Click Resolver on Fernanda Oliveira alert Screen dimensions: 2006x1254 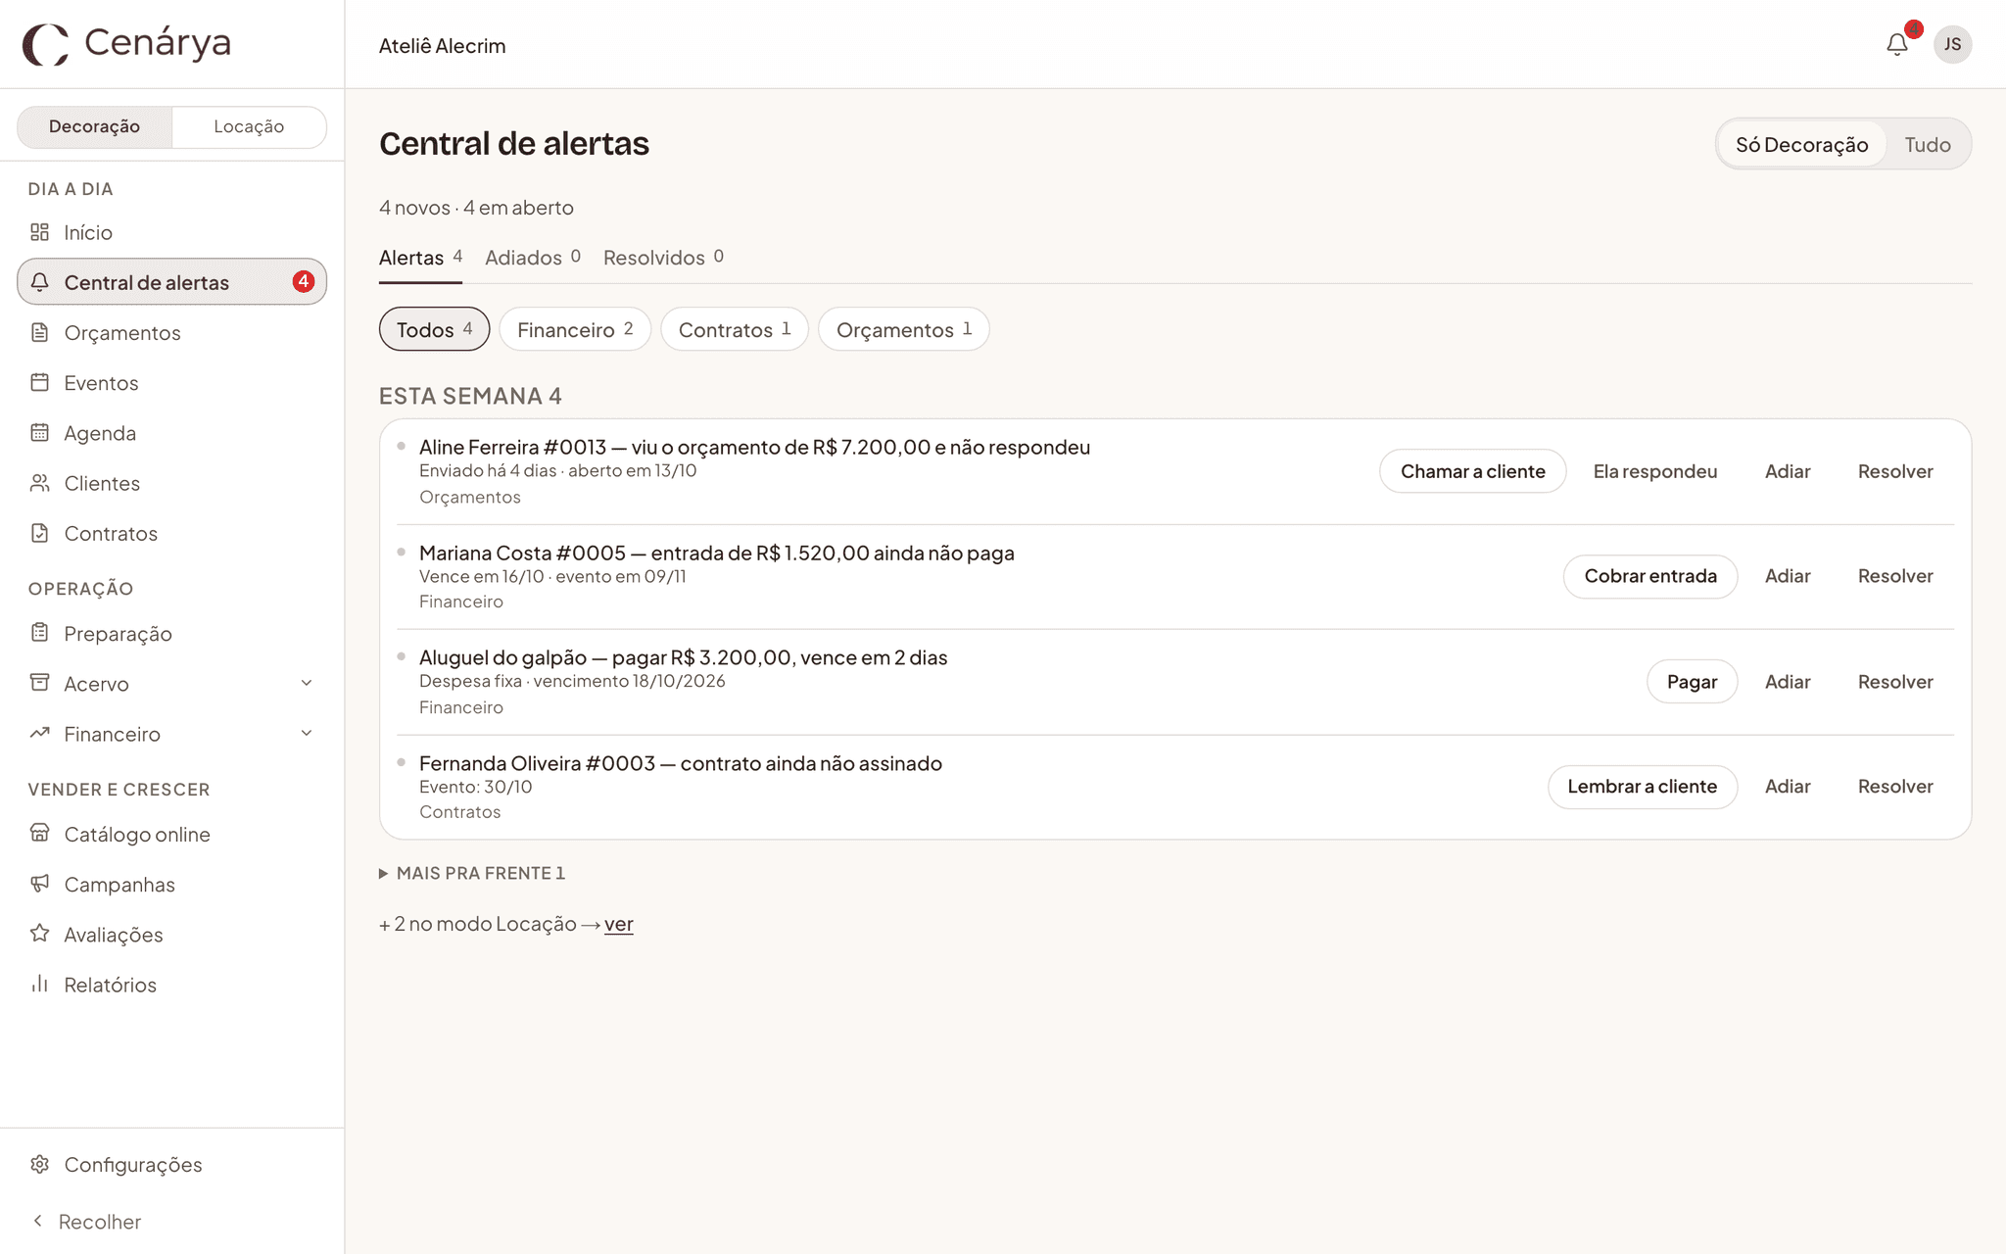(1895, 787)
